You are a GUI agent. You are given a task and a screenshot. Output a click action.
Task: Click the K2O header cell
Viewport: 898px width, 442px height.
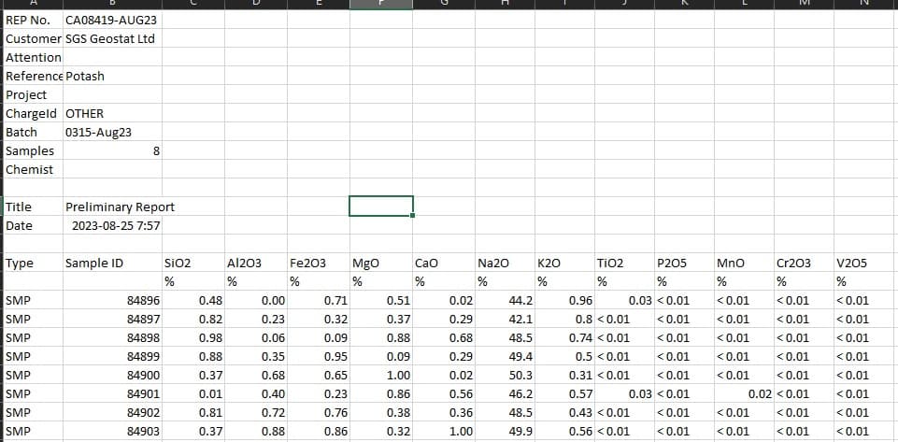[x=565, y=263]
